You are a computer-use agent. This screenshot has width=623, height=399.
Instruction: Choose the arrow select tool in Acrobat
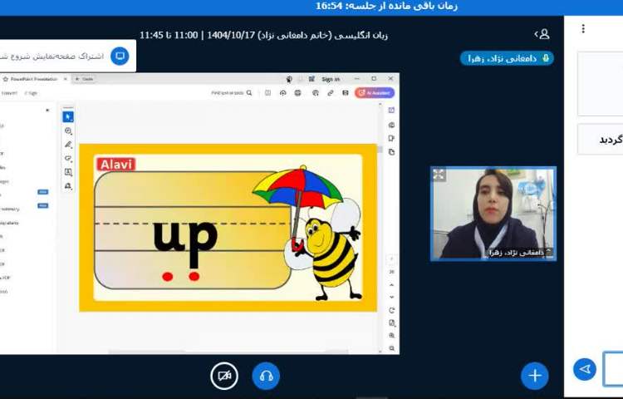click(x=68, y=117)
